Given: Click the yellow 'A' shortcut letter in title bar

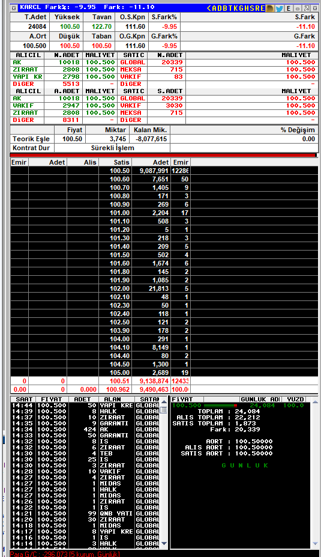Looking at the screenshot, I should click(x=214, y=8).
